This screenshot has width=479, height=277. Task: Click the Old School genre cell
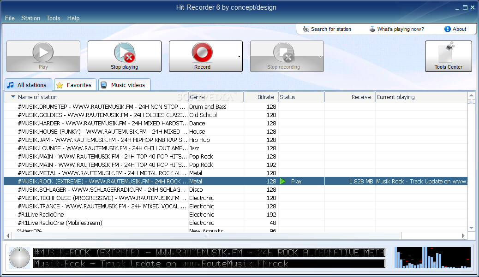point(203,115)
